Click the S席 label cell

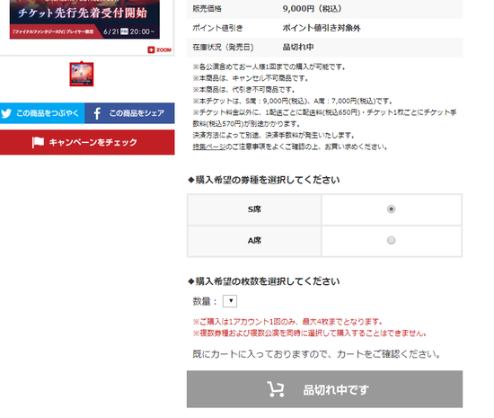[254, 209]
